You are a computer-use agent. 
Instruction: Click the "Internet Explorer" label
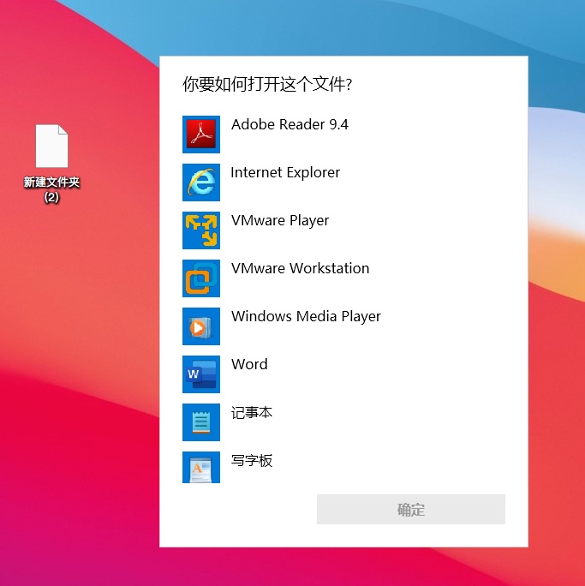coord(285,173)
